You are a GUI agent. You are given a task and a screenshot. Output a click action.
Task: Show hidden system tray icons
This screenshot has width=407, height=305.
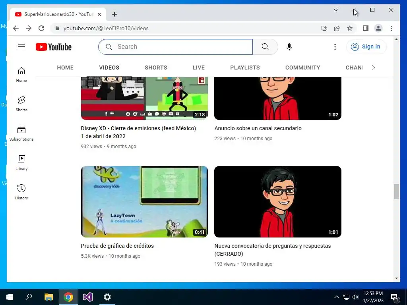tap(336, 297)
